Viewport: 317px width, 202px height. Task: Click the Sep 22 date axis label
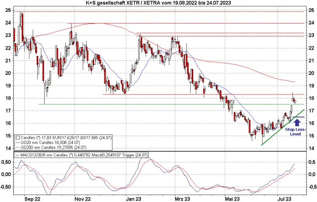[32, 199]
